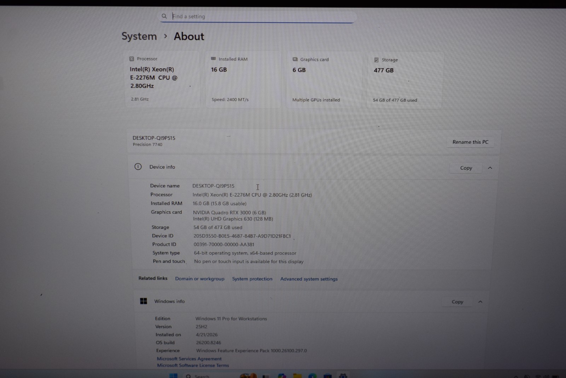Click the No pen or touch input text
566x378 pixels.
[249, 261]
